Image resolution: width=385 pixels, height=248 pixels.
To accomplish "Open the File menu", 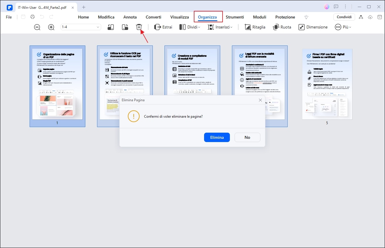I will point(9,17).
